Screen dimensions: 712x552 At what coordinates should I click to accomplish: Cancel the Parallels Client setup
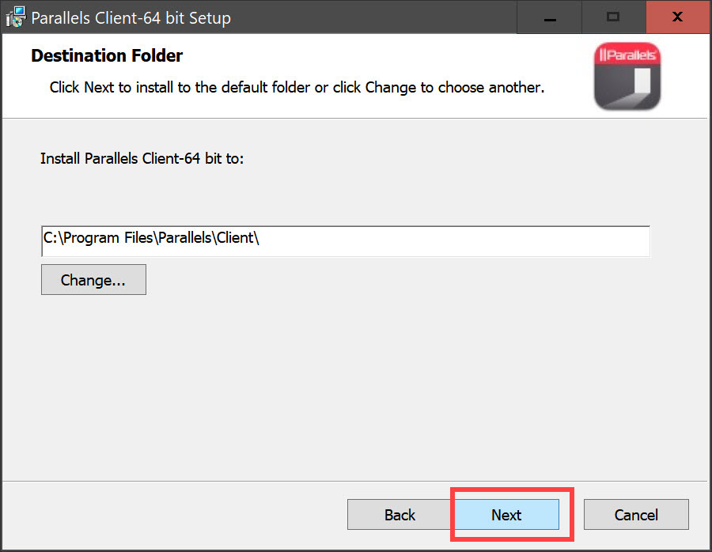(636, 515)
